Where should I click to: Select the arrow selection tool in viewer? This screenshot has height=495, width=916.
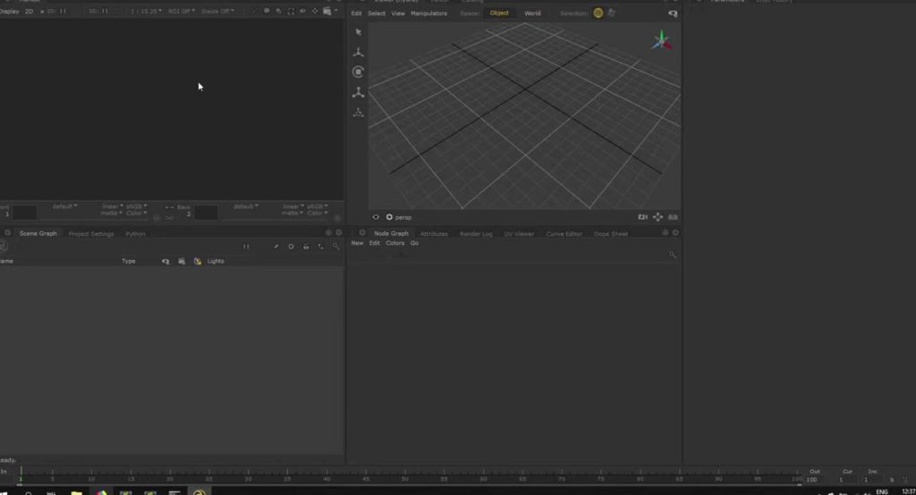click(358, 32)
